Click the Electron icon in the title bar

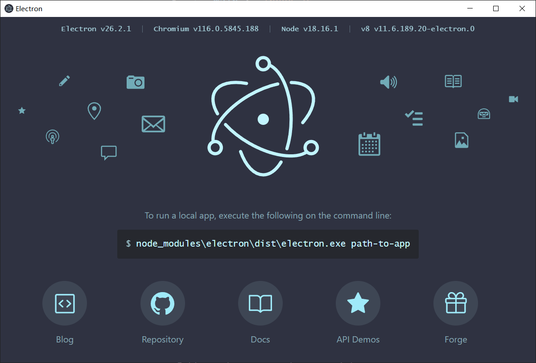tap(8, 8)
